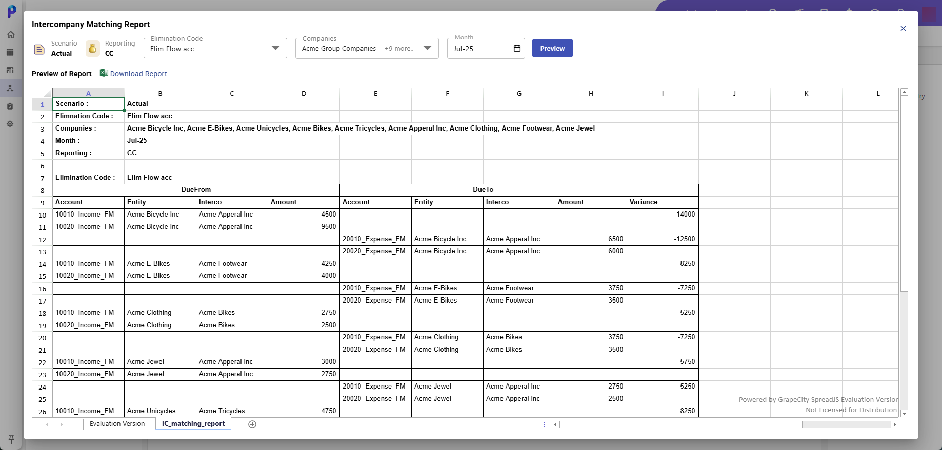This screenshot has height=450, width=942.
Task: Click the pin icon at sidebar bottom
Action: pyautogui.click(x=11, y=439)
